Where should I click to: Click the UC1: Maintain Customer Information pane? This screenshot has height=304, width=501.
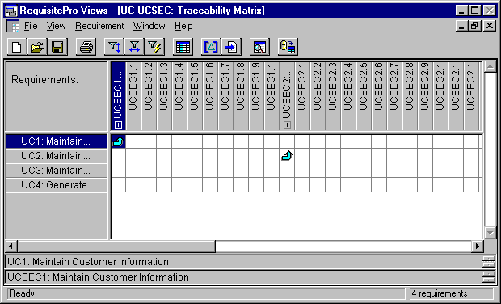(x=244, y=262)
